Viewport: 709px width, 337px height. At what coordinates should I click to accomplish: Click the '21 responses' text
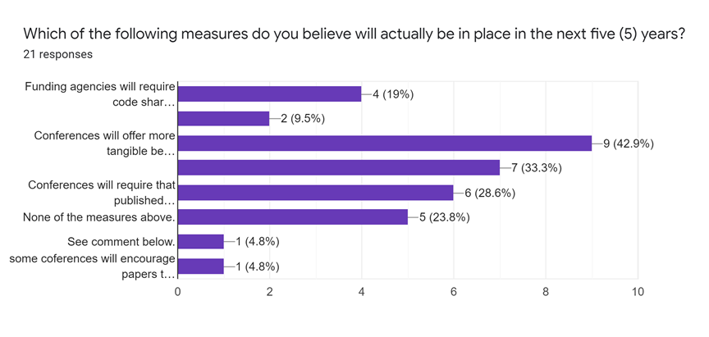(57, 55)
